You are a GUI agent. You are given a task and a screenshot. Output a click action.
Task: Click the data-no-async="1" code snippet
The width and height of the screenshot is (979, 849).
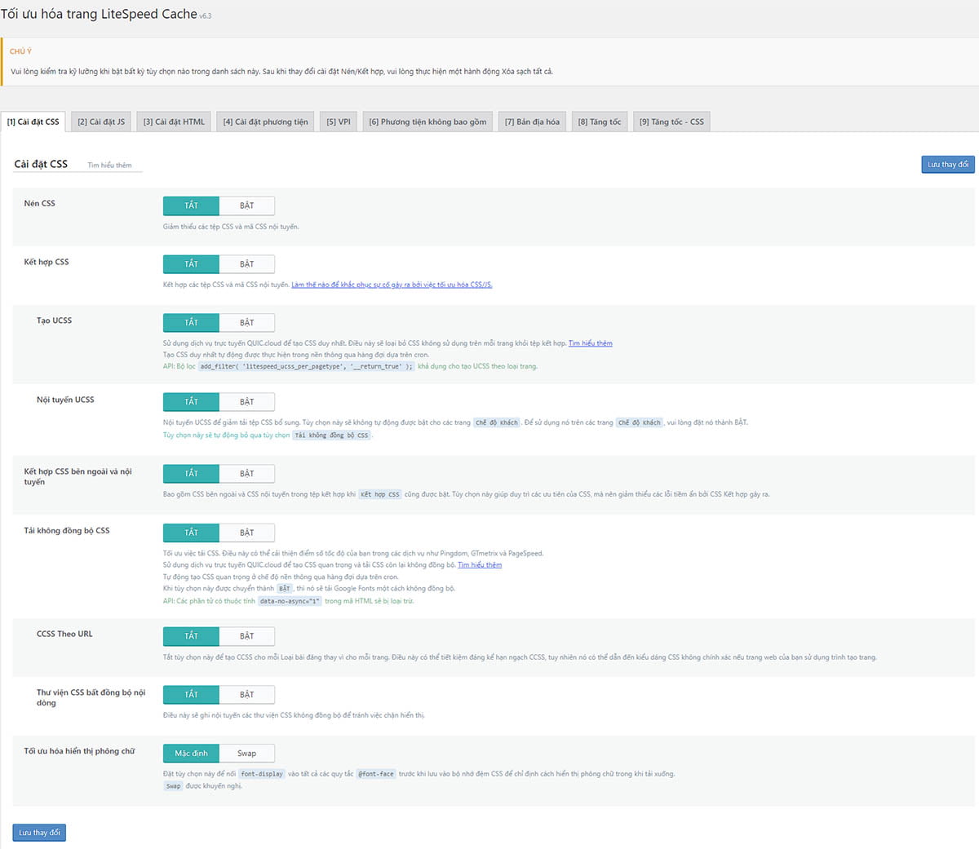pyautogui.click(x=290, y=601)
